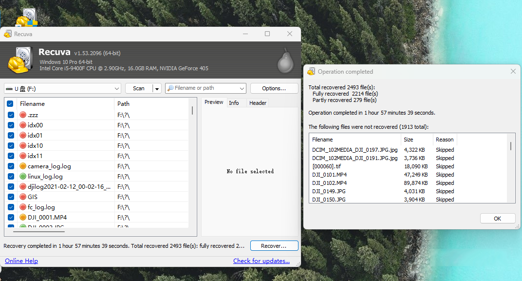Click the file list vertical scrollbar
The image size is (522, 281).
192,111
